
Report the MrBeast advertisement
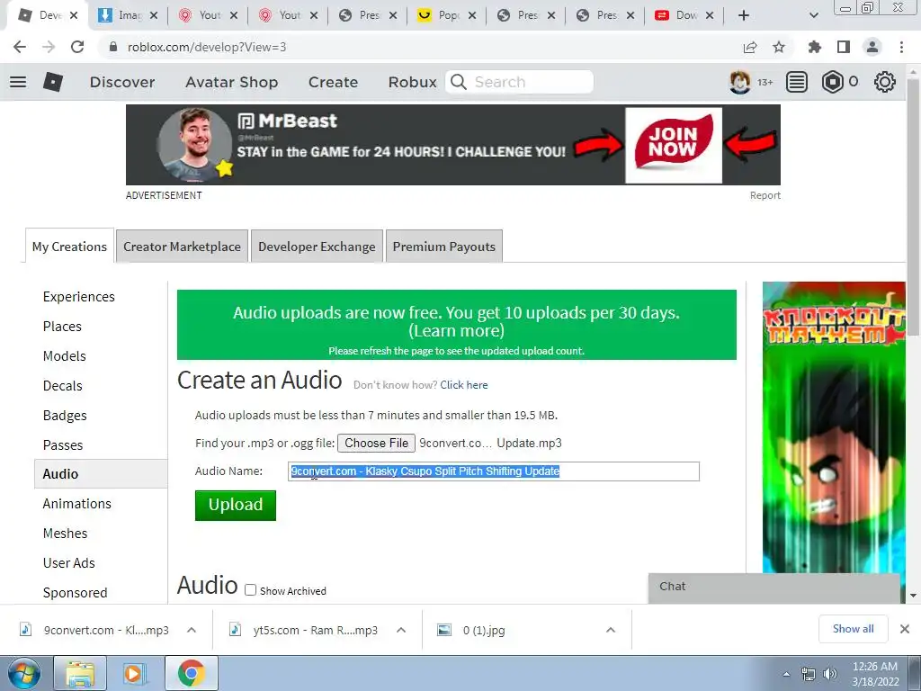tap(765, 195)
